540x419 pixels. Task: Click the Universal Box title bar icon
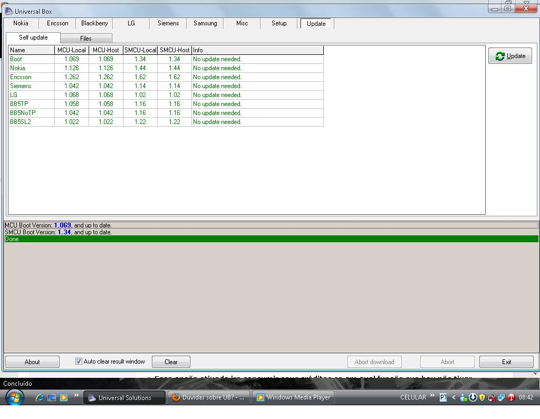[x=8, y=11]
